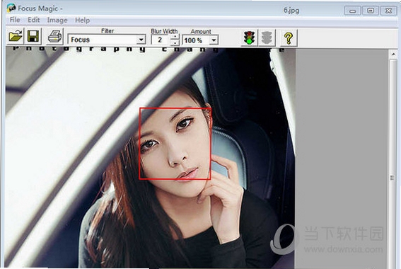The image size is (401, 269).
Task: Click the vertical scrollbar up arrow
Action: 393,54
